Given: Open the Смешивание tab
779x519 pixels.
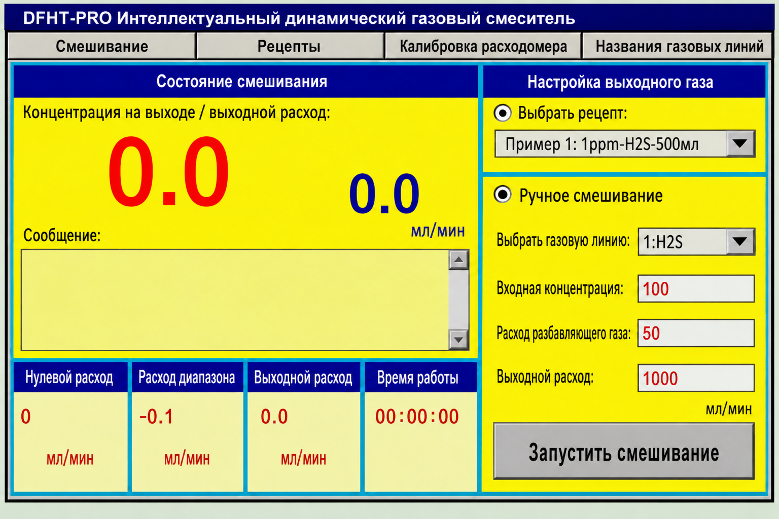Looking at the screenshot, I should [101, 46].
